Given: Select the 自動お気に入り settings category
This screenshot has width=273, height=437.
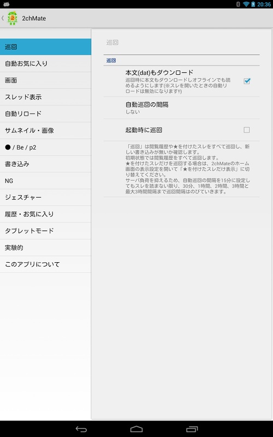Looking at the screenshot, I should click(x=45, y=63).
